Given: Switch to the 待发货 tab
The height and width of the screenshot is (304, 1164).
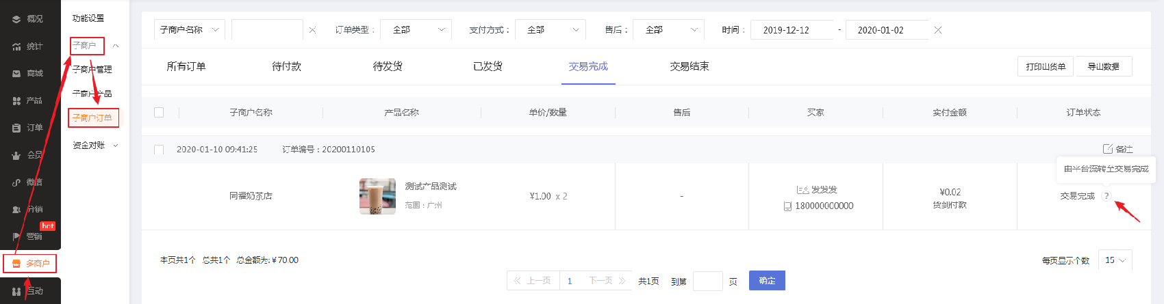Looking at the screenshot, I should point(388,66).
